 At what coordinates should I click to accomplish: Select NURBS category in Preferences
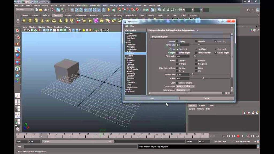tap(130, 51)
